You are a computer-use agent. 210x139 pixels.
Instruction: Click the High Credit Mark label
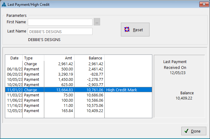[121, 90]
